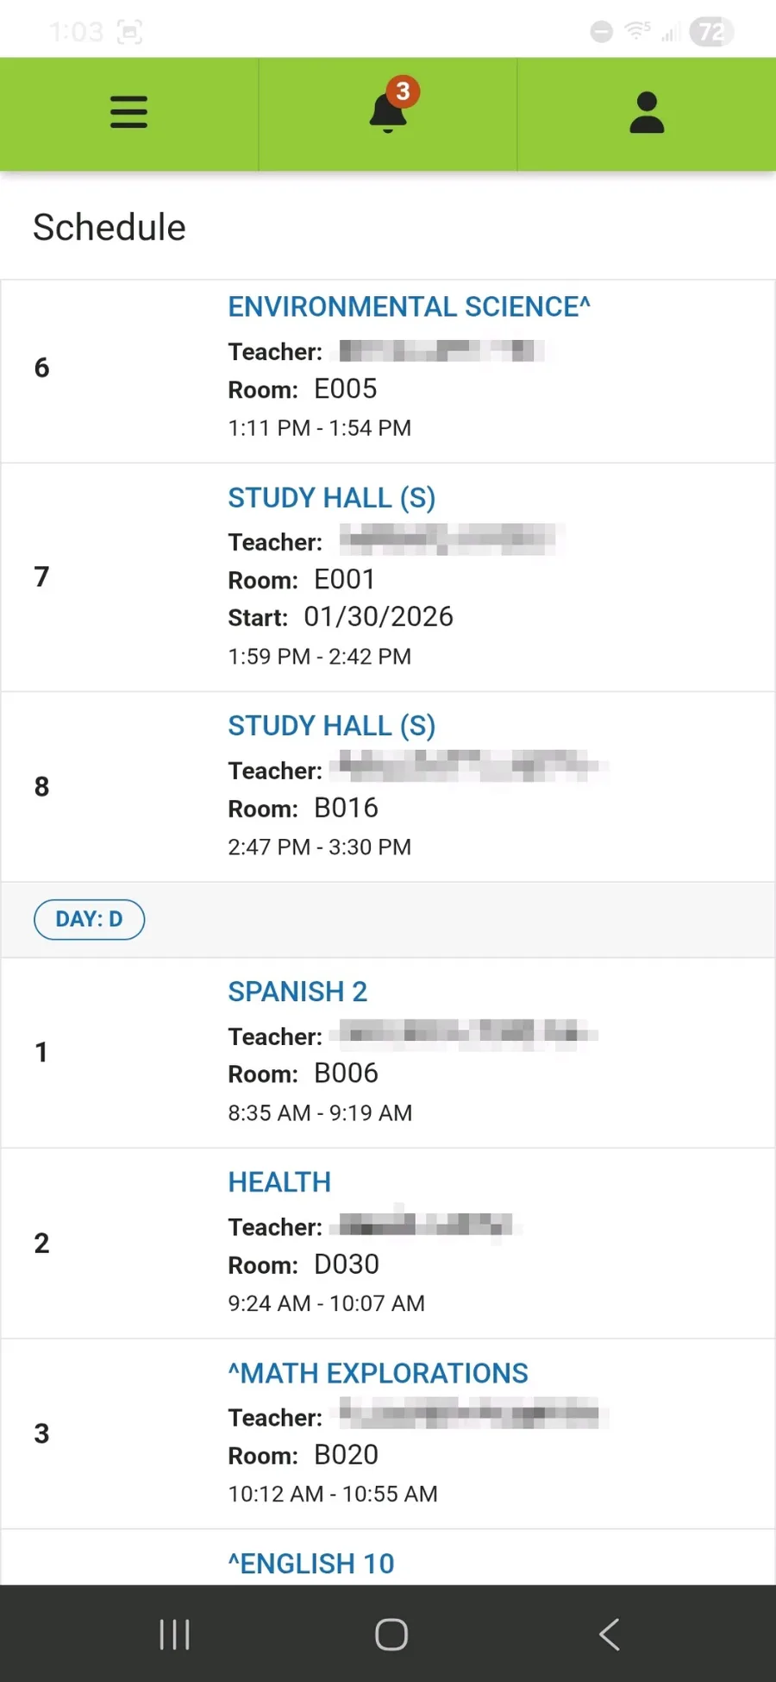
Task: Select the DAY: D badge
Action: tap(89, 919)
